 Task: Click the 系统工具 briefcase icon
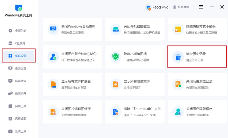10,131
